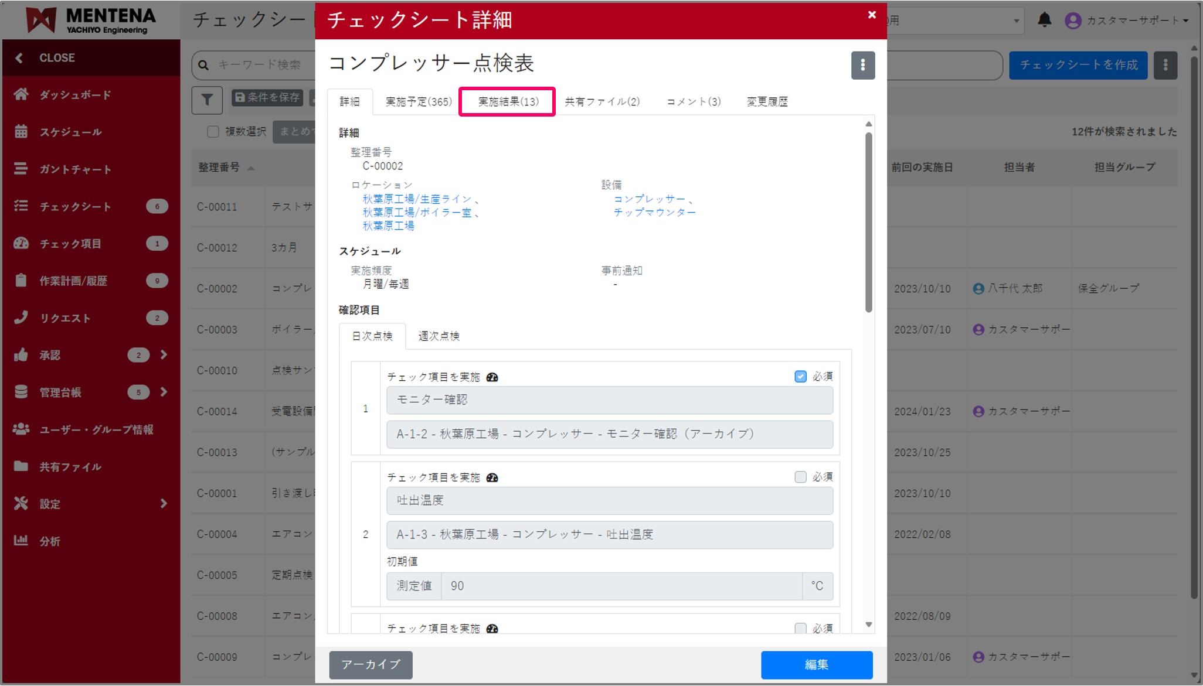The height and width of the screenshot is (686, 1203).
Task: Click the gauge icon beside item 1
Action: [492, 377]
